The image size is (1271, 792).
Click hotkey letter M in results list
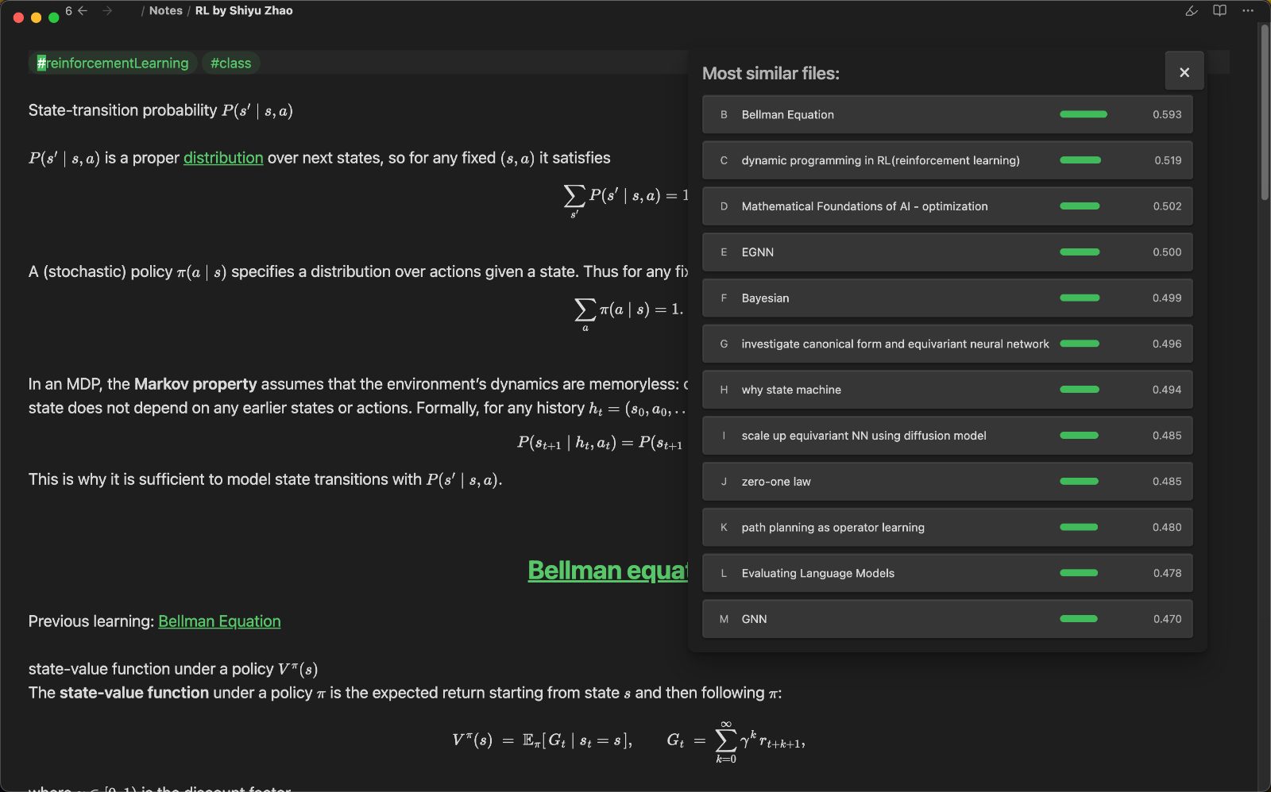click(724, 619)
